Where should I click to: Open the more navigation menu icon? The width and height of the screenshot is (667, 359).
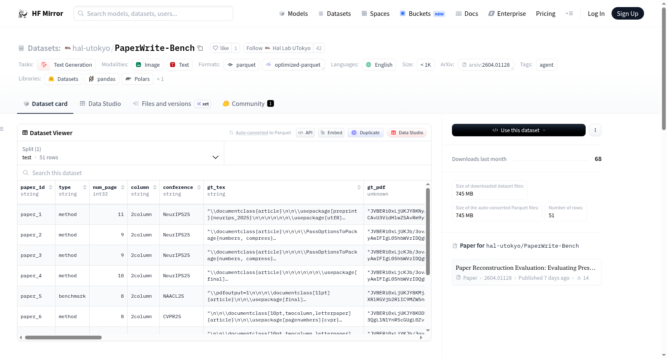tap(569, 14)
